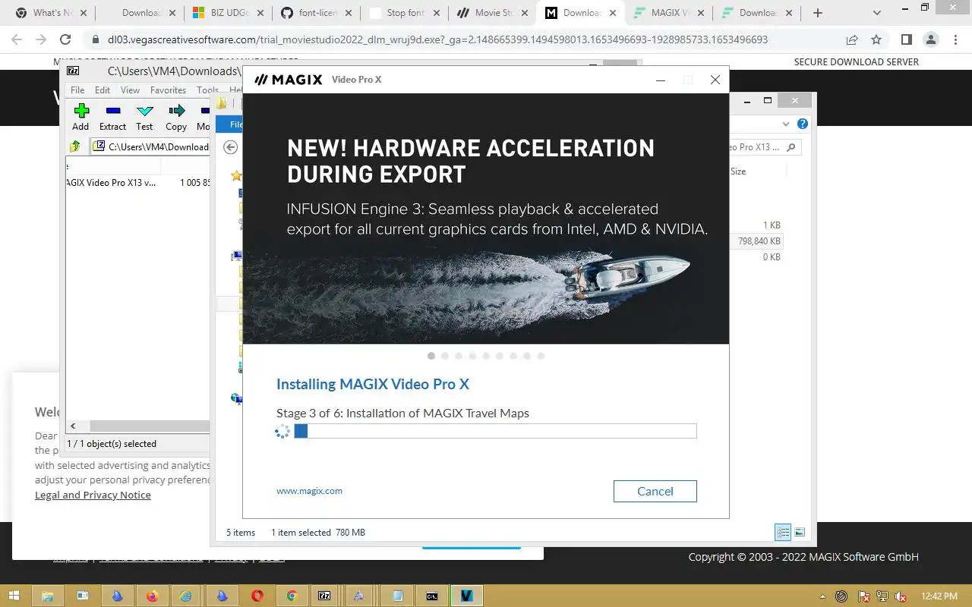972x607 pixels.
Task: Click the 7-Zip horizontal scrollbar left arrow
Action: coord(74,426)
